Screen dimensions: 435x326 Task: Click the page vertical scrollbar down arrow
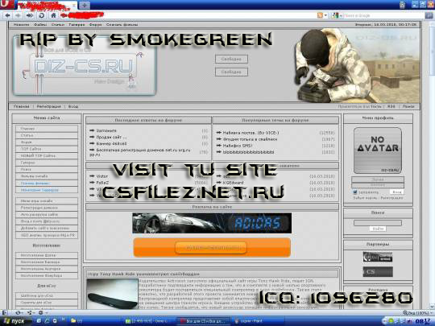432,307
